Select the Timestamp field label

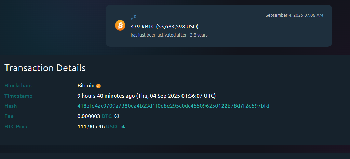pos(18,96)
